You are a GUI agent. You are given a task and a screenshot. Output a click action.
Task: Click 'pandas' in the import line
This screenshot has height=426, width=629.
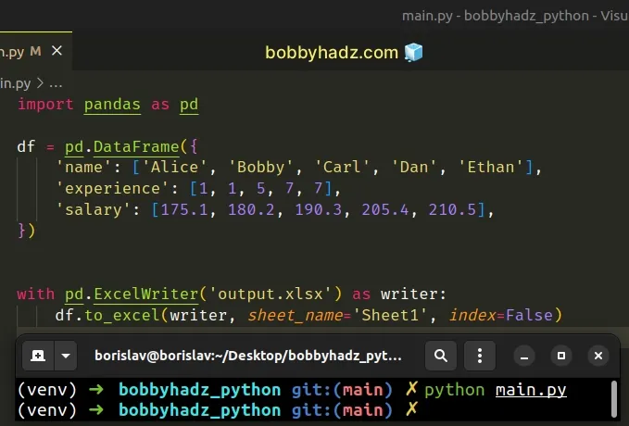[x=112, y=105]
